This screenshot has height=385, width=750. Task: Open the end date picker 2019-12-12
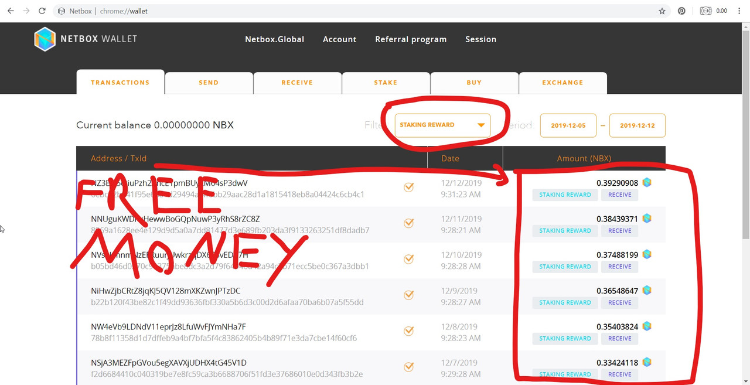point(637,125)
